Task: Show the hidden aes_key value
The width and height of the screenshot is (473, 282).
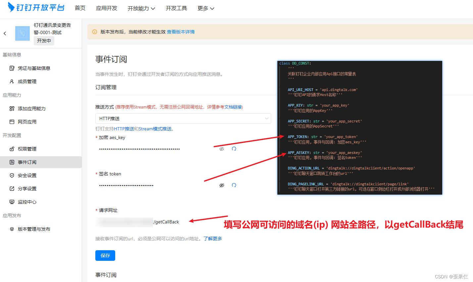Action: click(222, 149)
